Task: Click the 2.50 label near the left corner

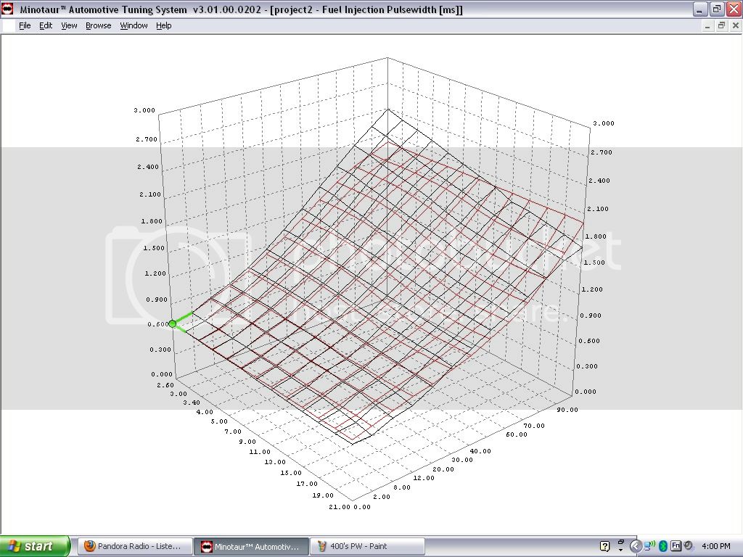Action: click(165, 384)
